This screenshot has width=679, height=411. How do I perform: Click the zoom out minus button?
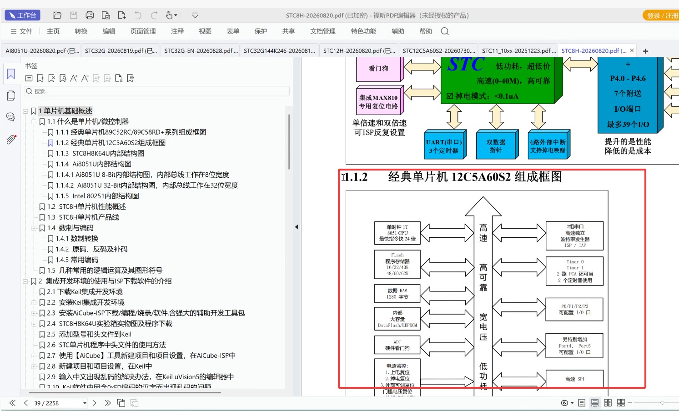pos(630,403)
